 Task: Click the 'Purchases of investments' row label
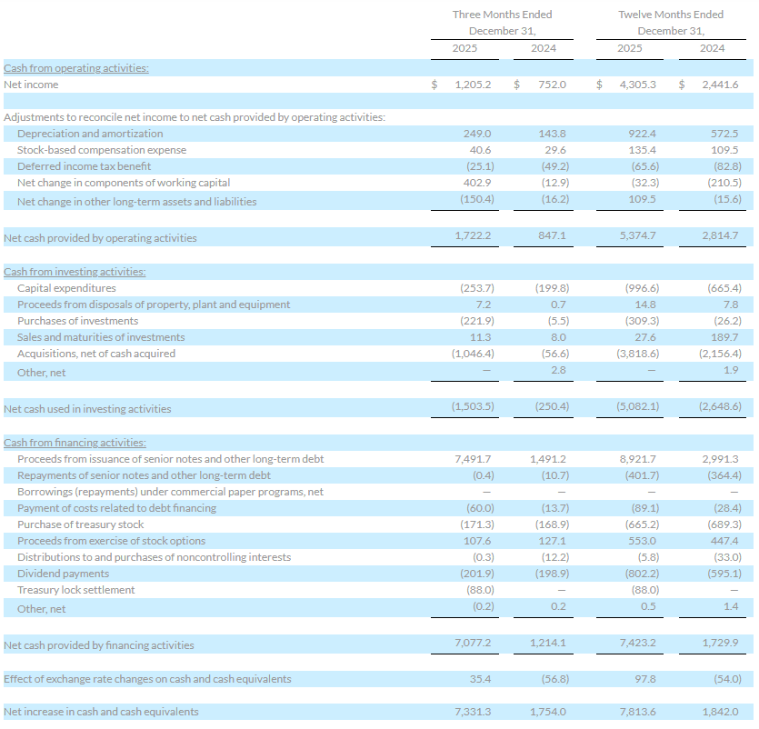[77, 321]
